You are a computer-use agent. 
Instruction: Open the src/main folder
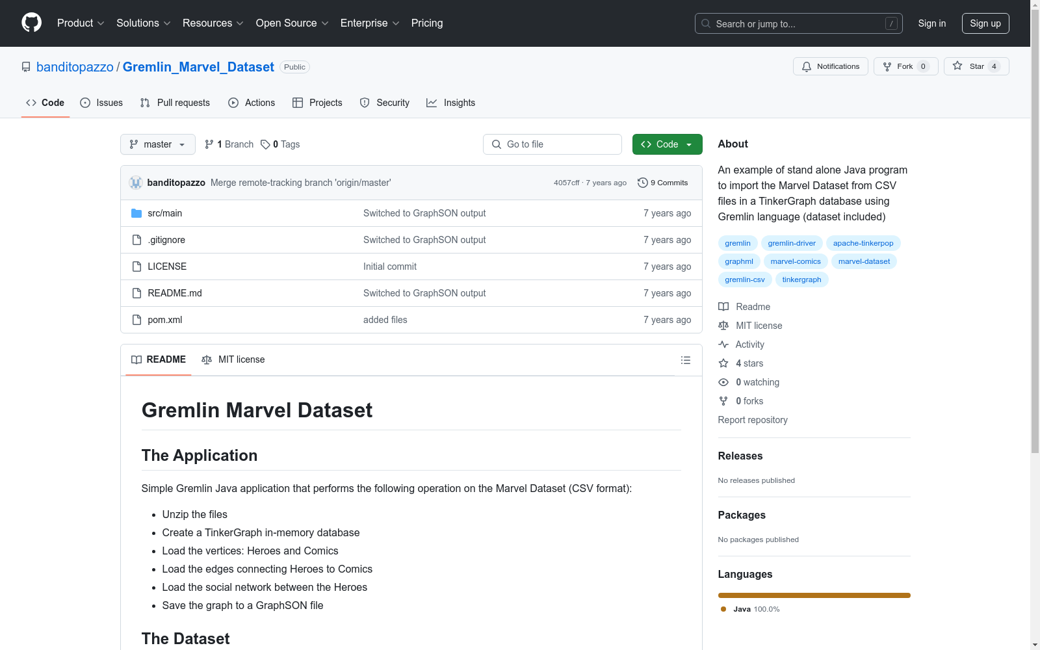[x=165, y=213]
